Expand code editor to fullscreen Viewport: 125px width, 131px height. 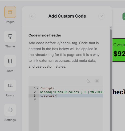point(97,81)
